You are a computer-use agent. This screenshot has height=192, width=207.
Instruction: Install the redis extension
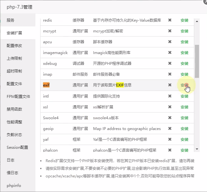184,20
